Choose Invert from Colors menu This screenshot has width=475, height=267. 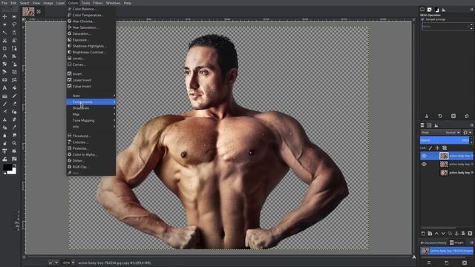tap(91, 74)
